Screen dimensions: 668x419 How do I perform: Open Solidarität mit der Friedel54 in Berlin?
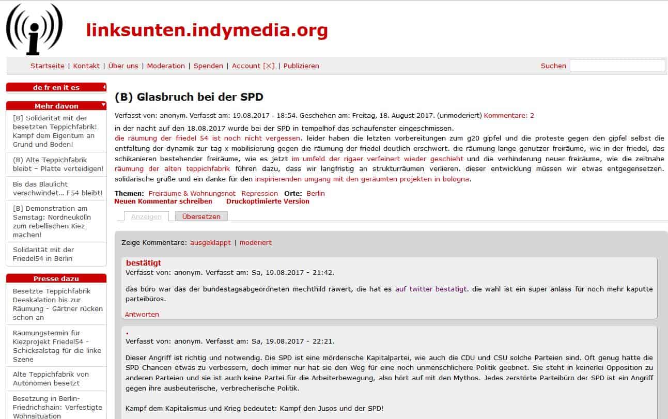click(43, 254)
